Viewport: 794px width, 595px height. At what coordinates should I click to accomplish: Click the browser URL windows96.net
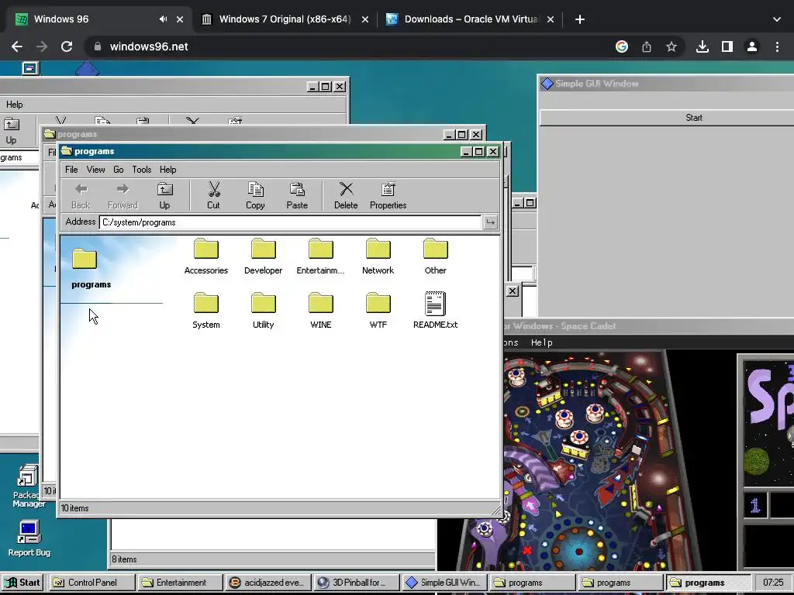pos(149,46)
